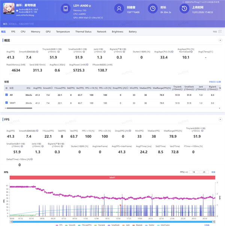The image size is (225, 226).
Task: Uncheck the All label checkbox
Action: [6, 95]
